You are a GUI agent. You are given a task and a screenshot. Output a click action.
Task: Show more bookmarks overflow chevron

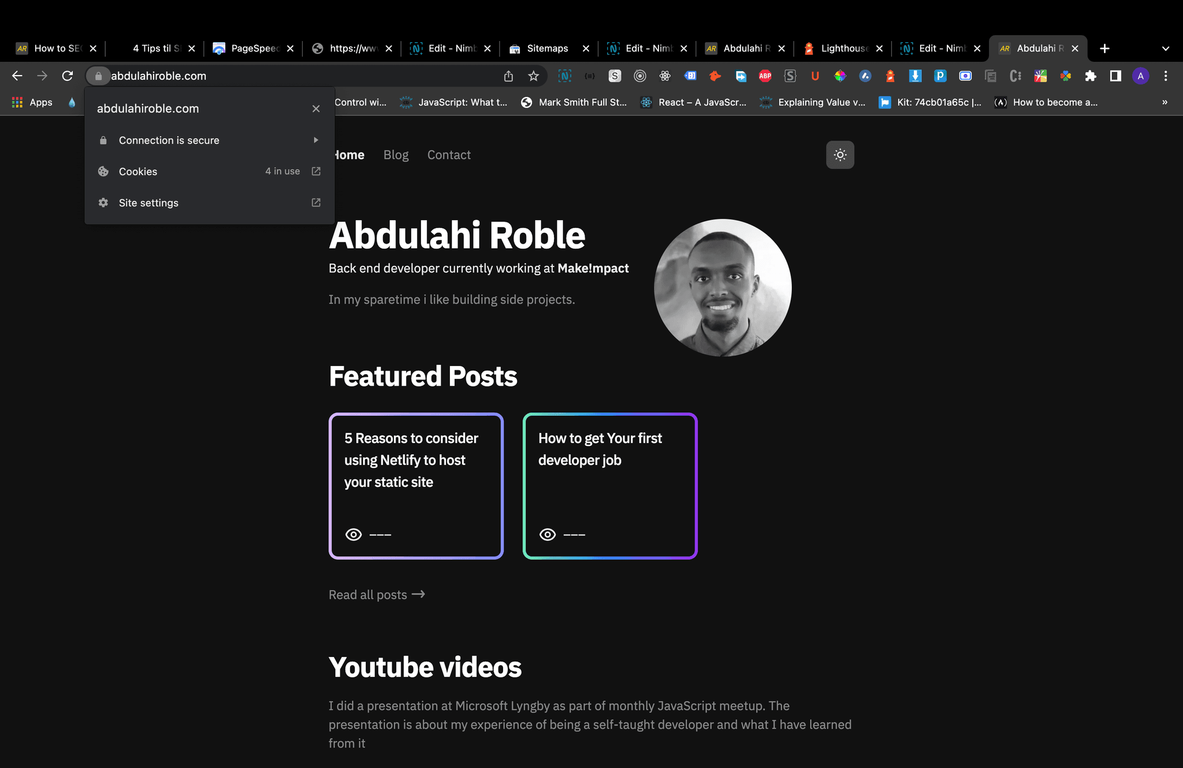(x=1165, y=102)
